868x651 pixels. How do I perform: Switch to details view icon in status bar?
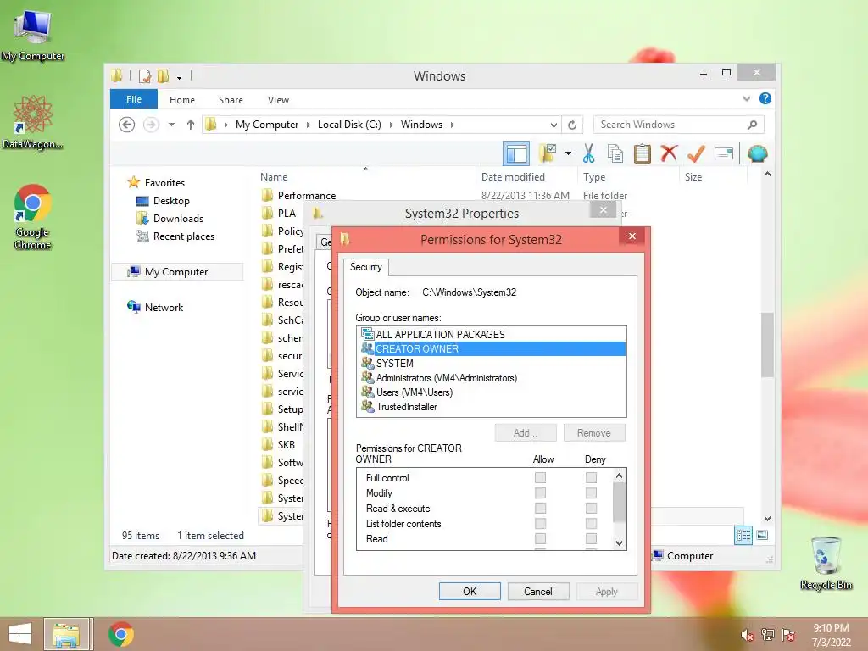coord(743,536)
